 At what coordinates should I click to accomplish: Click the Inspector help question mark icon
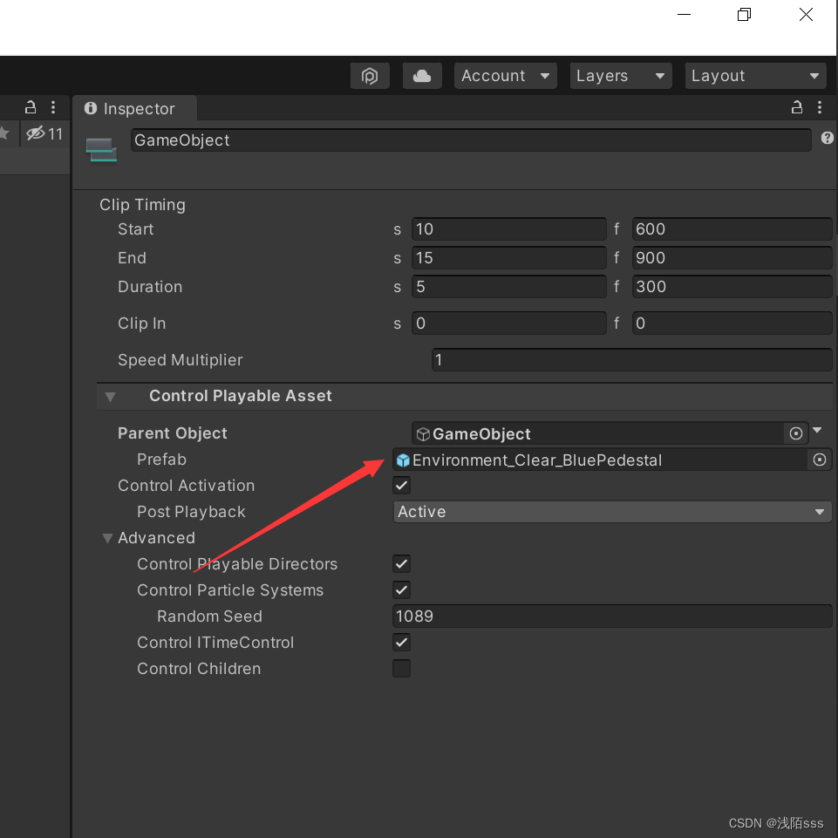coord(827,138)
